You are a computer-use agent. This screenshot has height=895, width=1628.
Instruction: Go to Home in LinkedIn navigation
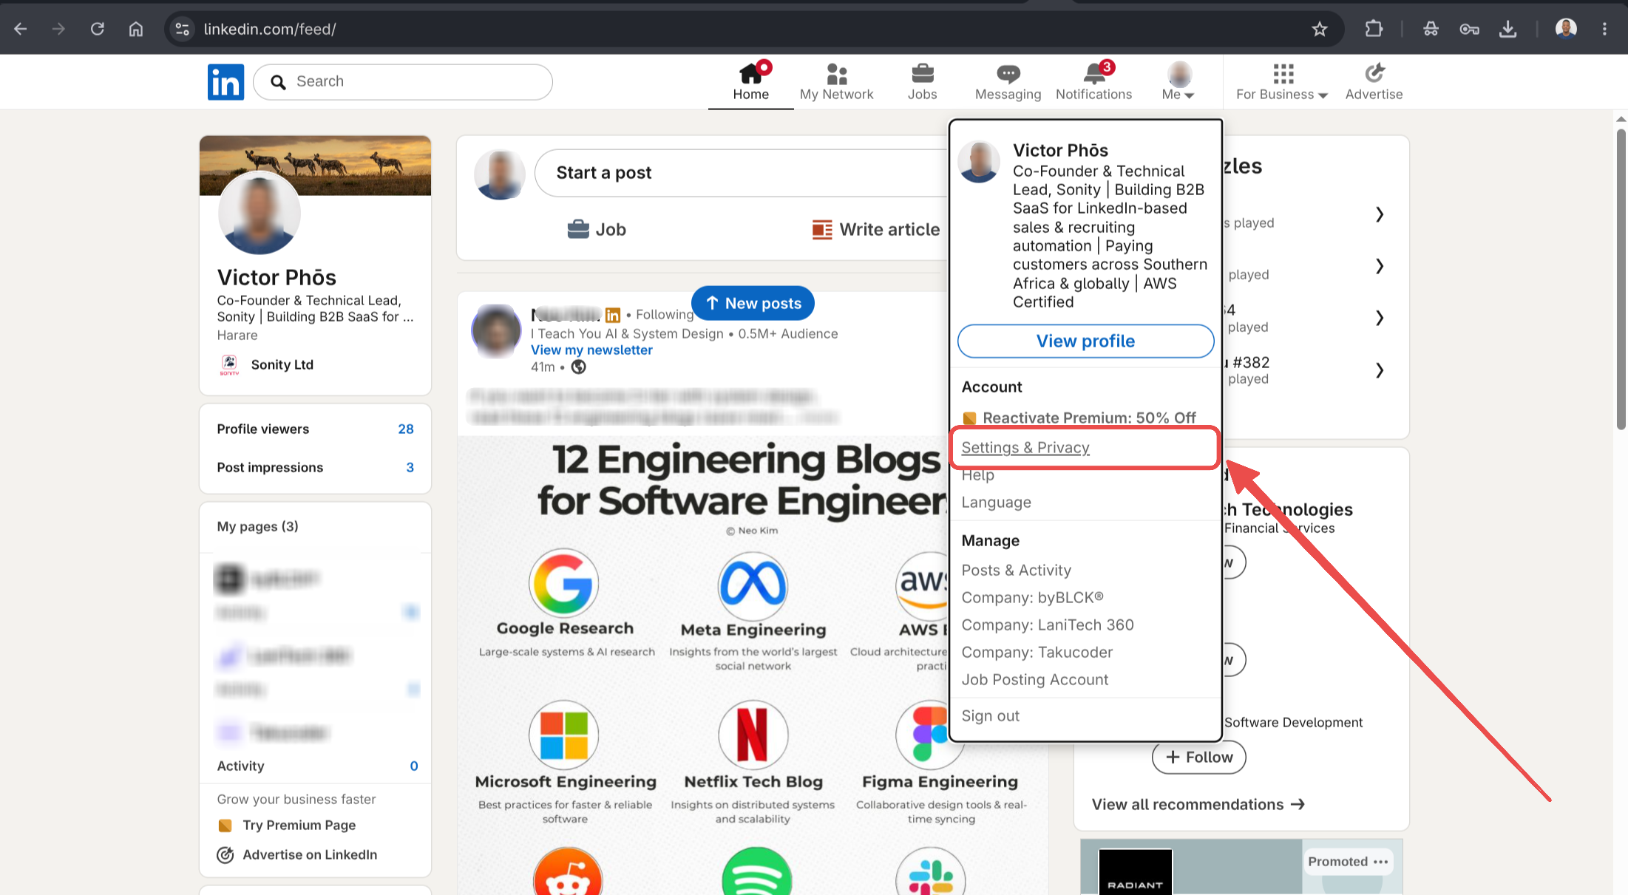(x=751, y=82)
